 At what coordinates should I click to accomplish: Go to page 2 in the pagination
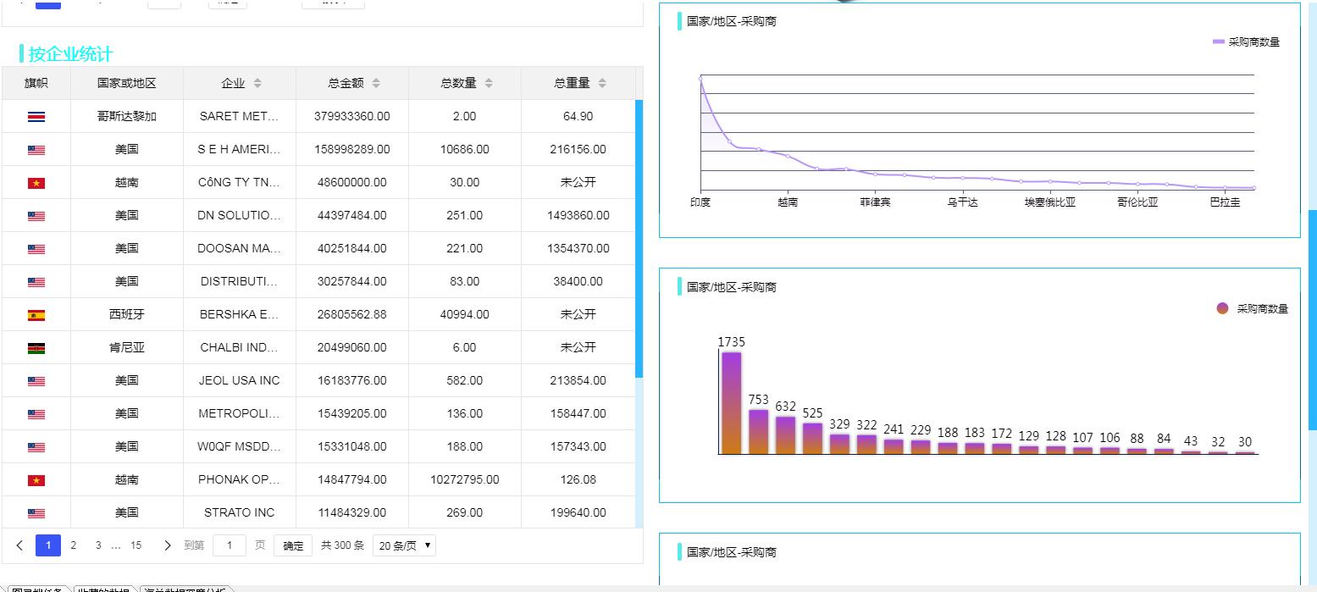click(x=73, y=545)
